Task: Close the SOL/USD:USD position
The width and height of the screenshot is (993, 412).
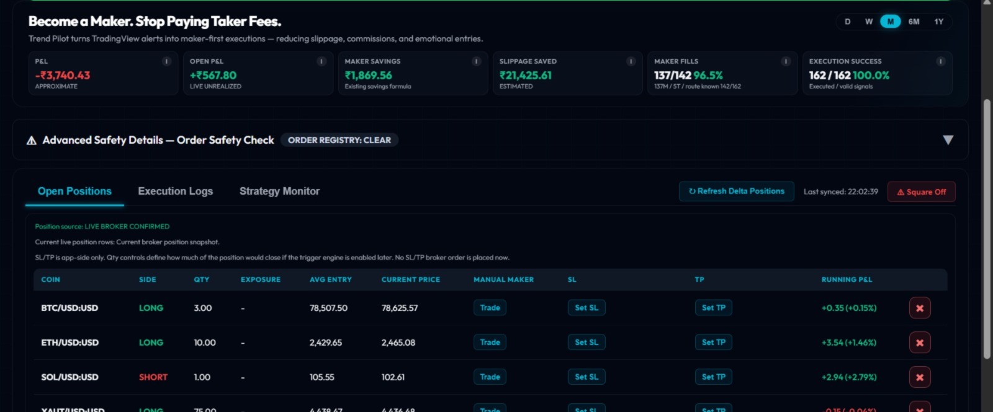Action: tap(920, 377)
